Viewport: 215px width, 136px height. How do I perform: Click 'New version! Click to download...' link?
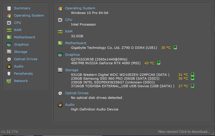[184, 132]
